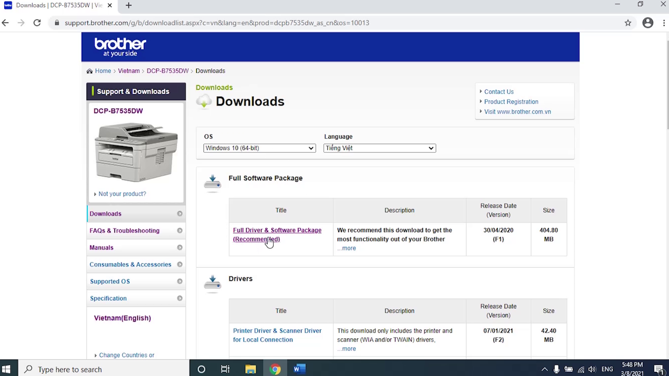Switch to the FAQs & Troubleshooting section
Image resolution: width=669 pixels, height=376 pixels.
[x=124, y=230]
